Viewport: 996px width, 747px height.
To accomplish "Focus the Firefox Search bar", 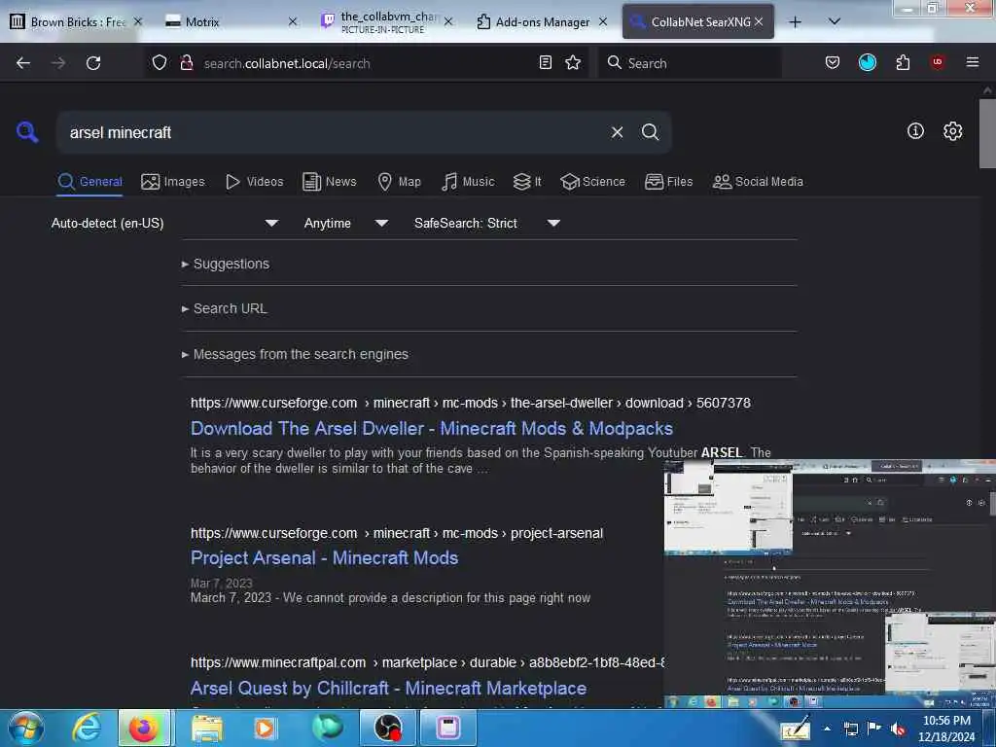I will coord(690,63).
